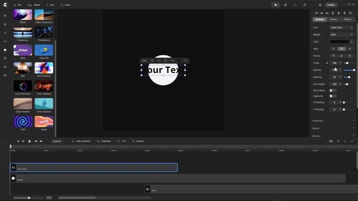Viewport: 358px width, 201px height.
Task: Select the Circle timeline layer
Action: click(x=178, y=178)
